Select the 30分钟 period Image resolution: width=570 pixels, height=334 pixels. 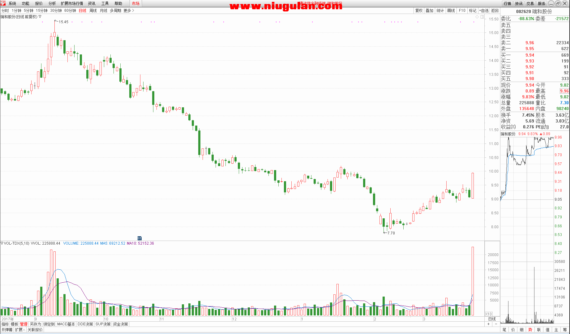click(x=56, y=11)
